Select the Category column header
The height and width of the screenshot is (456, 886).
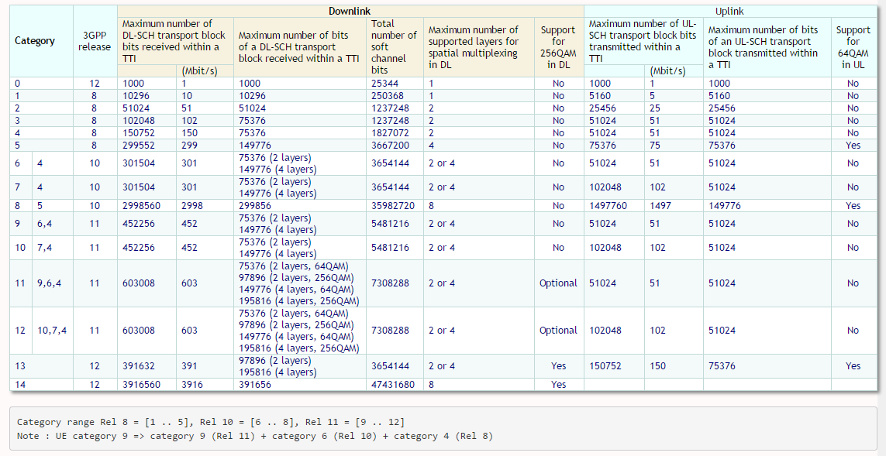[x=41, y=41]
